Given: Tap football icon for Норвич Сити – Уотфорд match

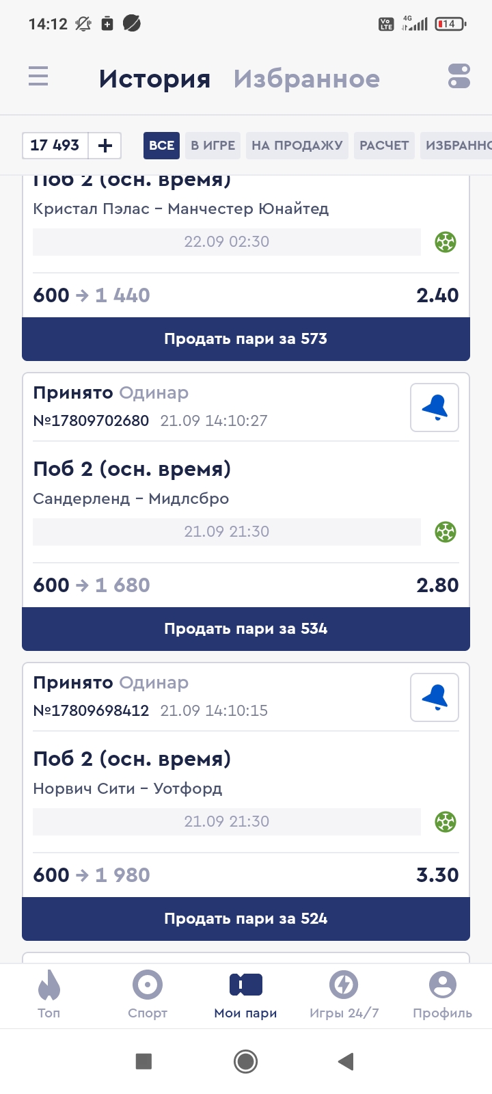Looking at the screenshot, I should [446, 822].
